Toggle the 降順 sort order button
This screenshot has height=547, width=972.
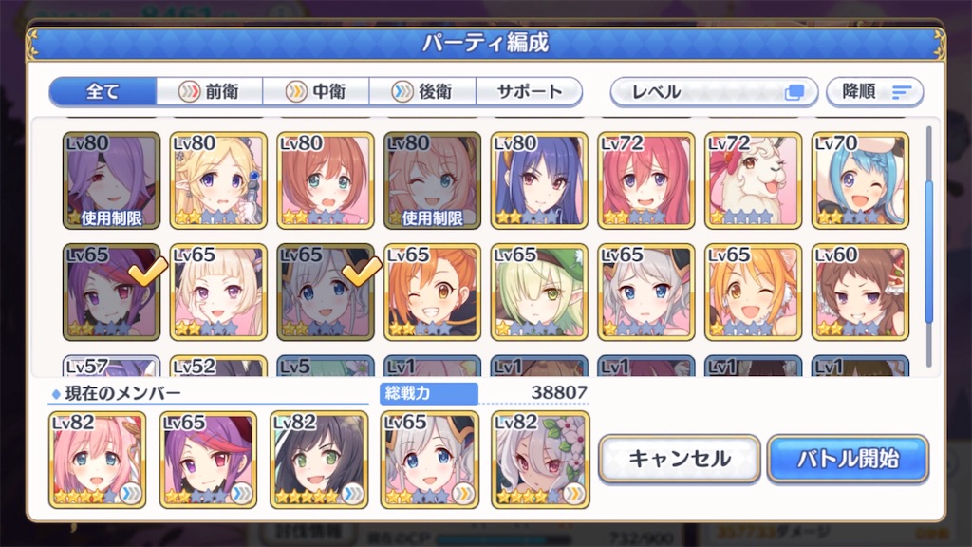pyautogui.click(x=874, y=92)
